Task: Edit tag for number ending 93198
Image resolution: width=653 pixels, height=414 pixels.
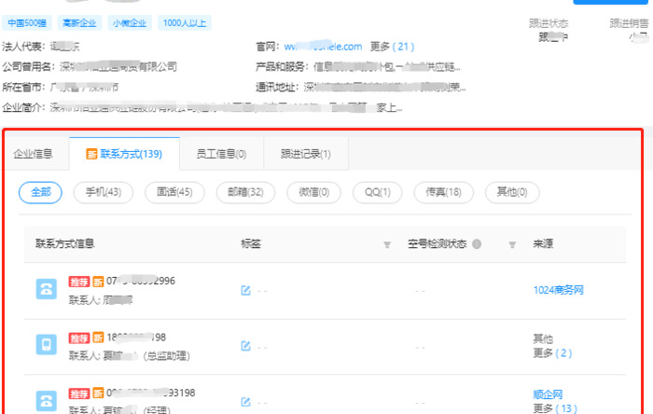Action: coord(245,402)
